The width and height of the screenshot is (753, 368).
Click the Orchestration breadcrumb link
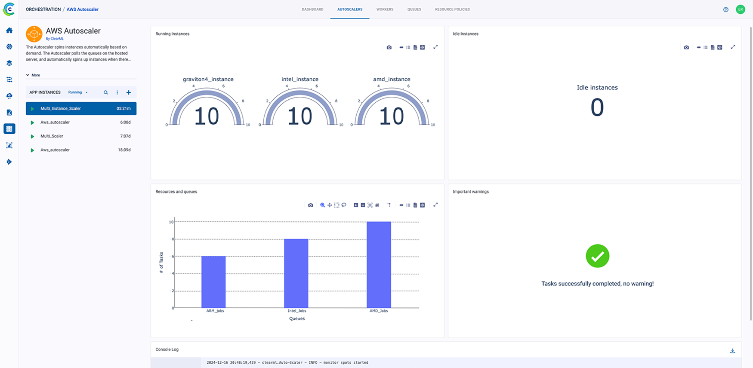(43, 9)
